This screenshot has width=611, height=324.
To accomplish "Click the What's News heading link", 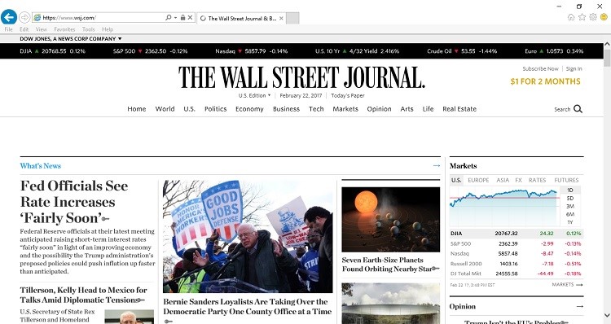I will pos(41,166).
